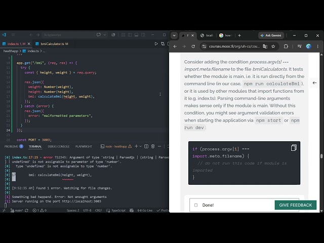Close the active Chrome tab

coord(192,35)
